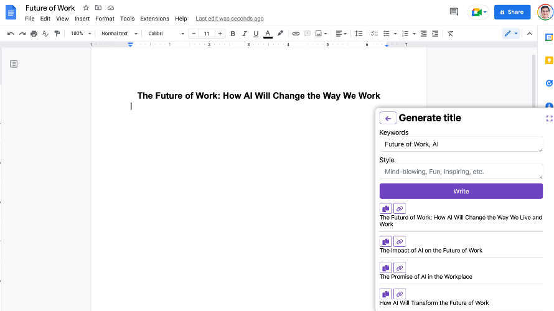Select the Paint format tool
554x311 pixels.
pyautogui.click(x=57, y=34)
